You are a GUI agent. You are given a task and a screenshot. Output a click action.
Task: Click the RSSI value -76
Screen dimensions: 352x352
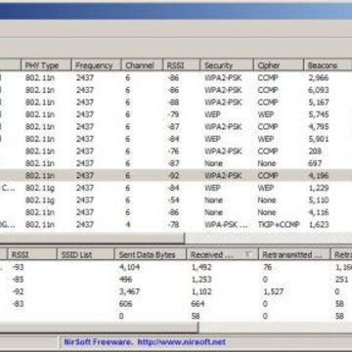174,152
